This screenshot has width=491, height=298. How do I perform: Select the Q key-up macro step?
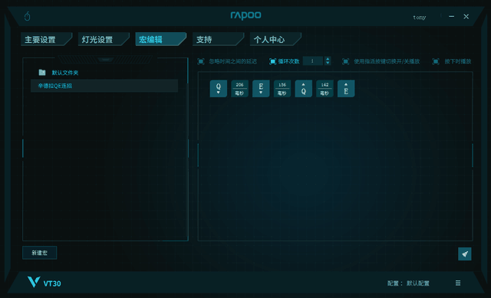[304, 89]
